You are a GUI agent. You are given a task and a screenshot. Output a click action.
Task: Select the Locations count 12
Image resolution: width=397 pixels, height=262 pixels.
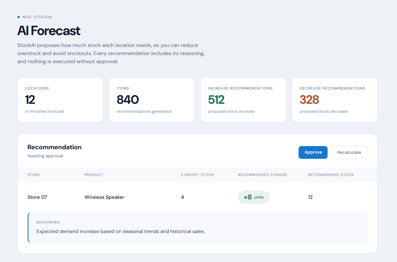[x=30, y=100]
